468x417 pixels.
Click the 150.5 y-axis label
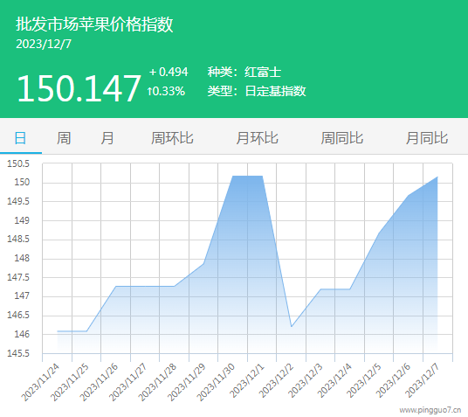(x=18, y=163)
